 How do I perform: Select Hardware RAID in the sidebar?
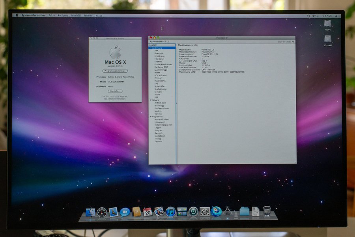(x=161, y=67)
